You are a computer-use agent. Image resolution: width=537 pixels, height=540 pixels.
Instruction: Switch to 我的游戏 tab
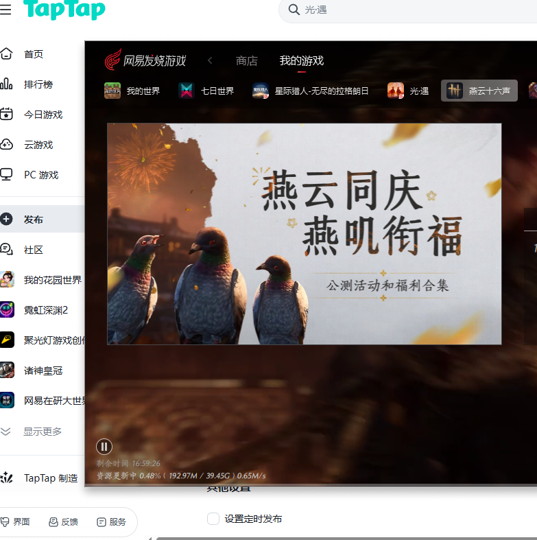[x=302, y=61]
